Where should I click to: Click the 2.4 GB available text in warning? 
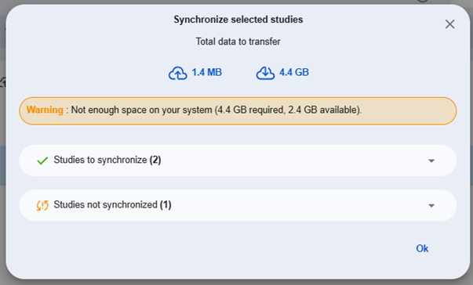click(322, 110)
